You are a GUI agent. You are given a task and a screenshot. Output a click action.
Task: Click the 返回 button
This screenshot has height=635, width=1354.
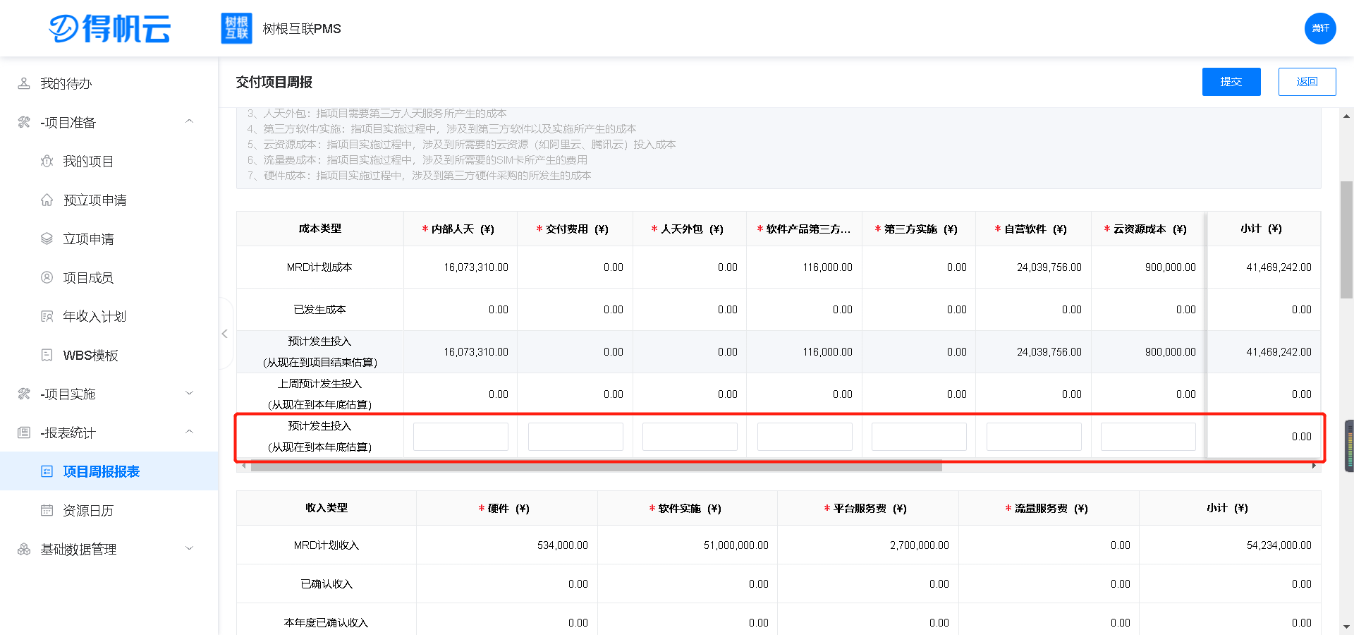click(1307, 82)
